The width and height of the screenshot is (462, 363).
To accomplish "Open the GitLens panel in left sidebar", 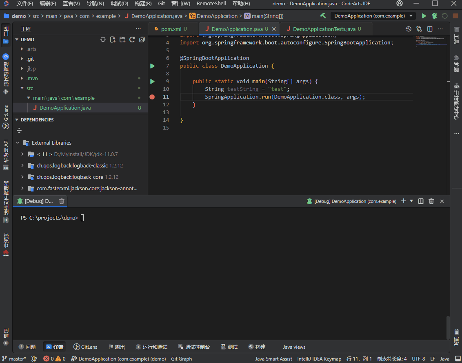I will point(6,117).
